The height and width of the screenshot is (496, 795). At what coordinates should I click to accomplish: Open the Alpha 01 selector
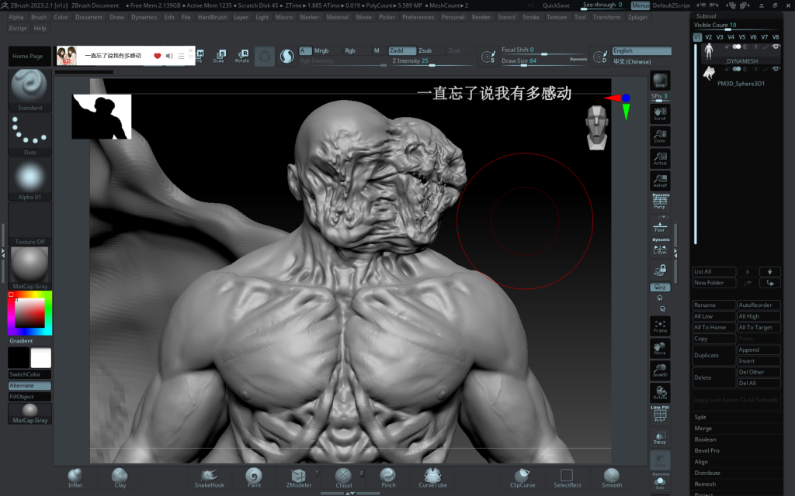pos(30,178)
